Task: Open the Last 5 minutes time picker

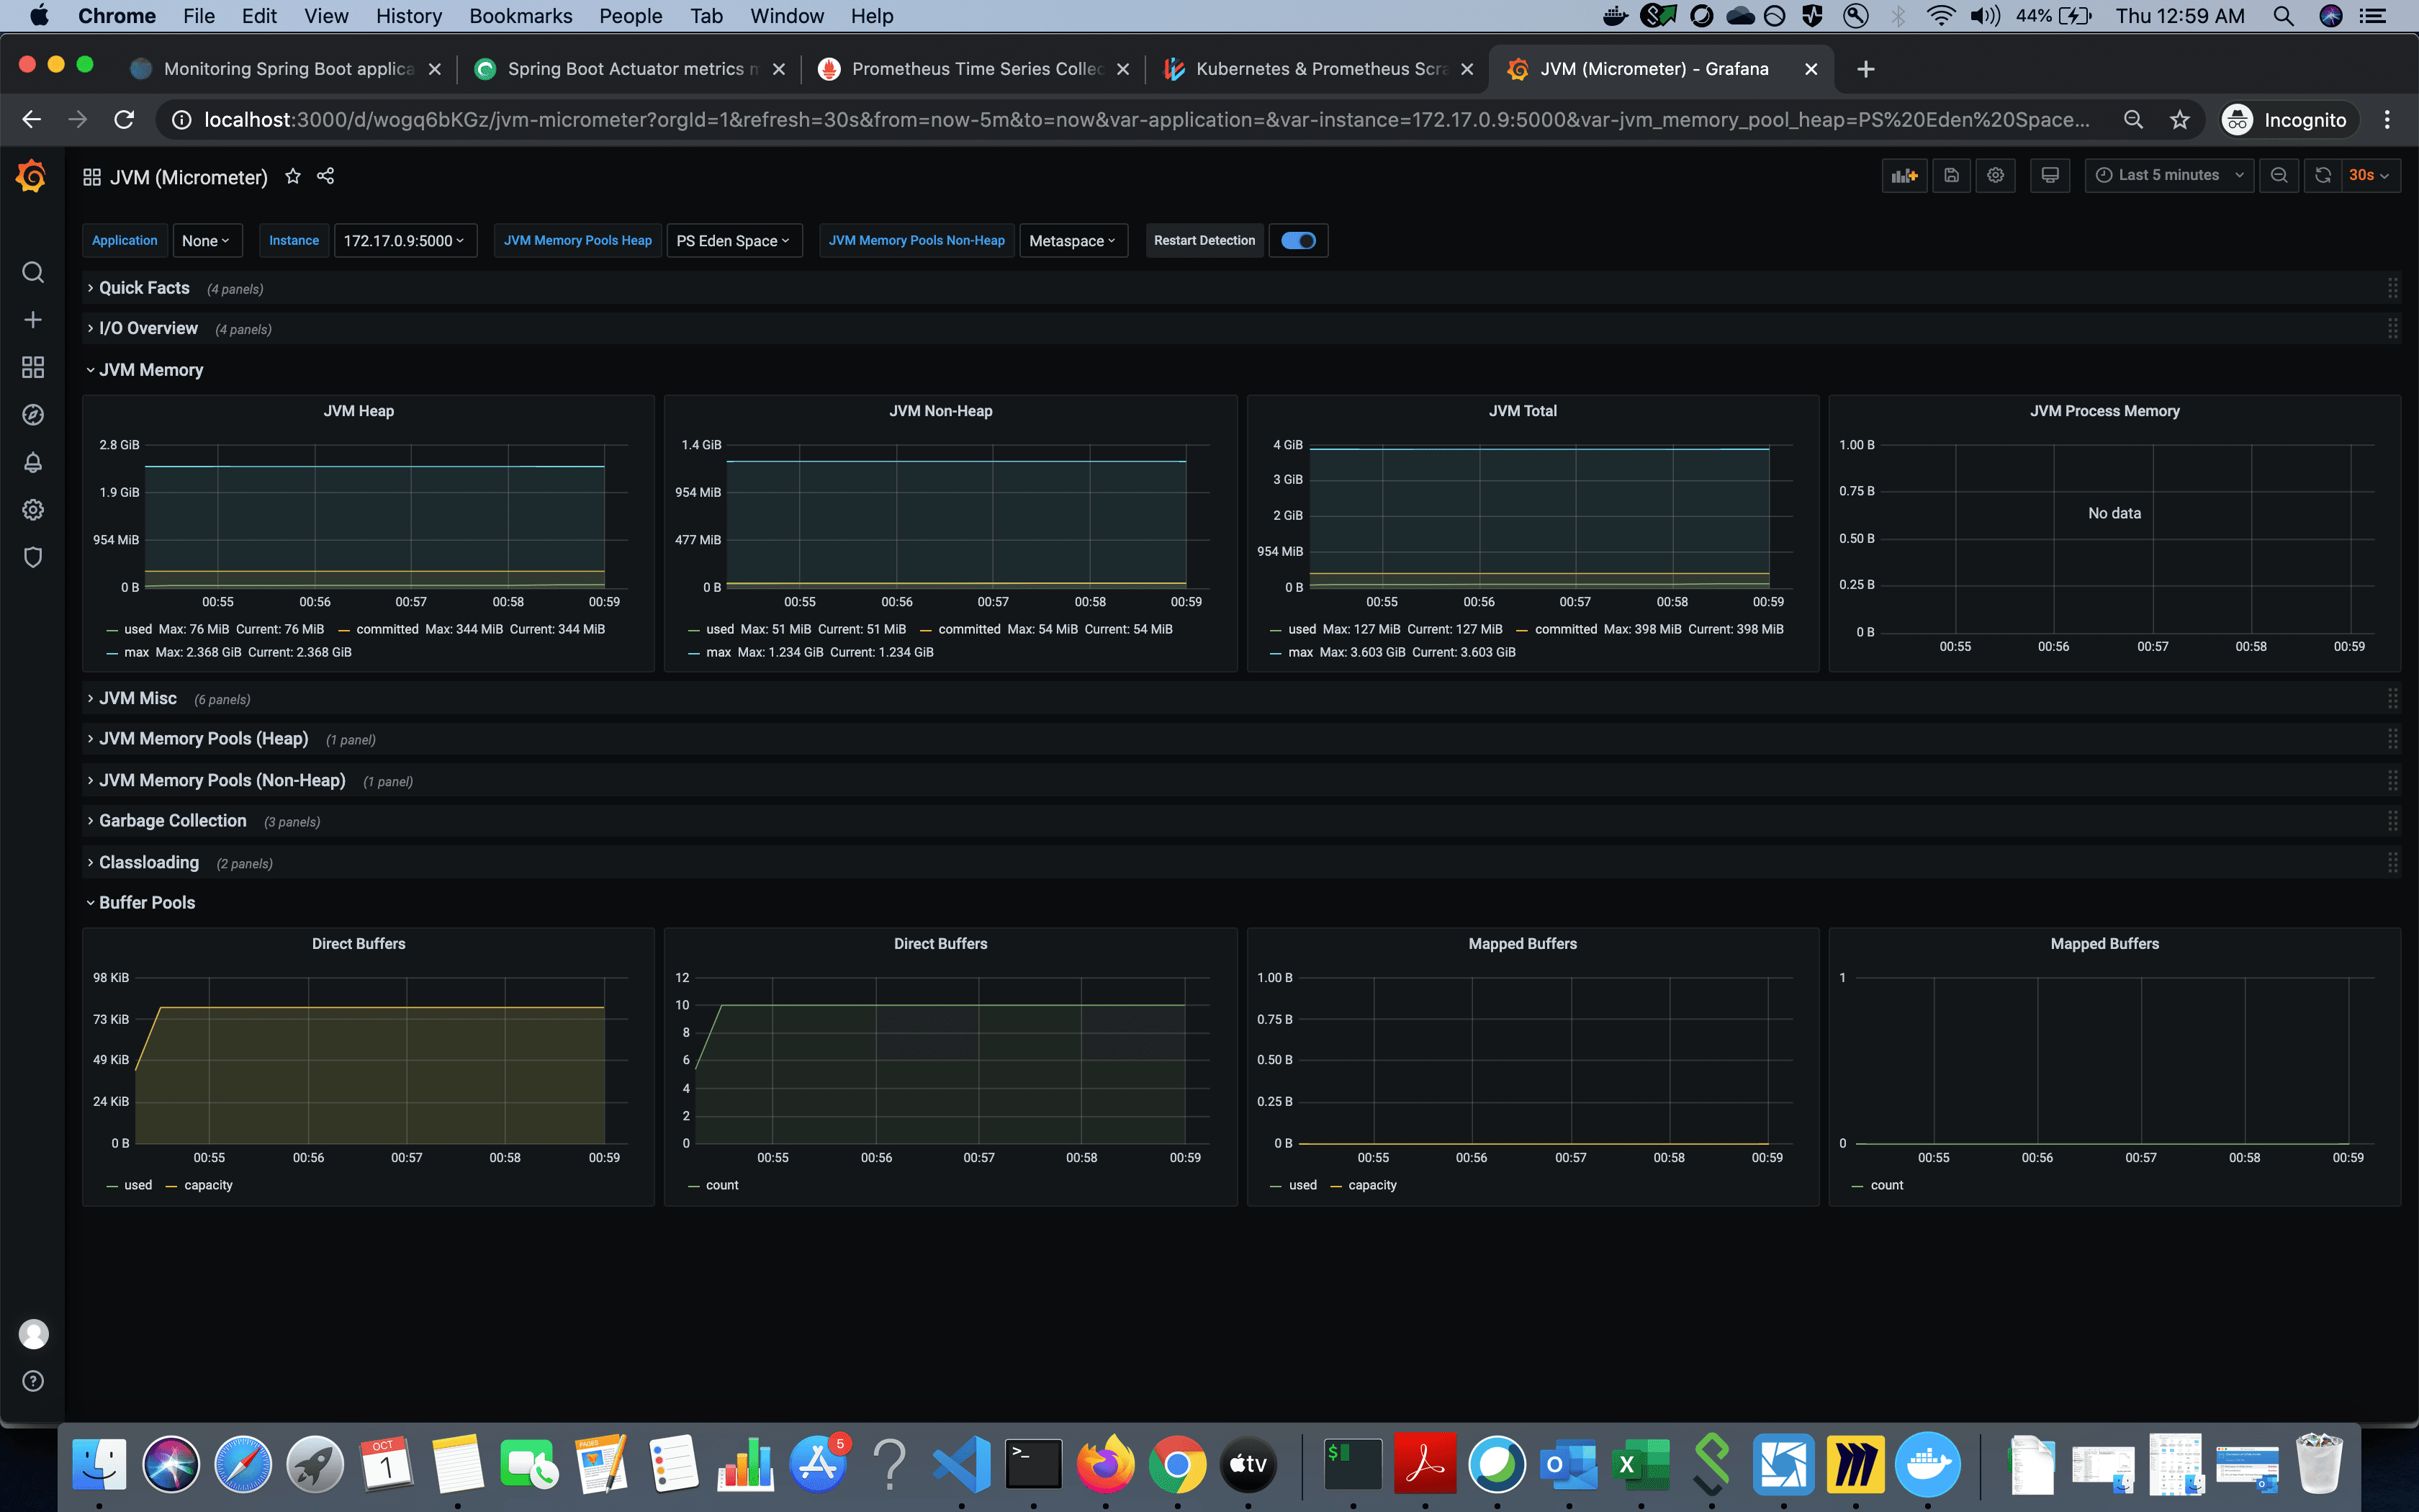Action: 2168,175
